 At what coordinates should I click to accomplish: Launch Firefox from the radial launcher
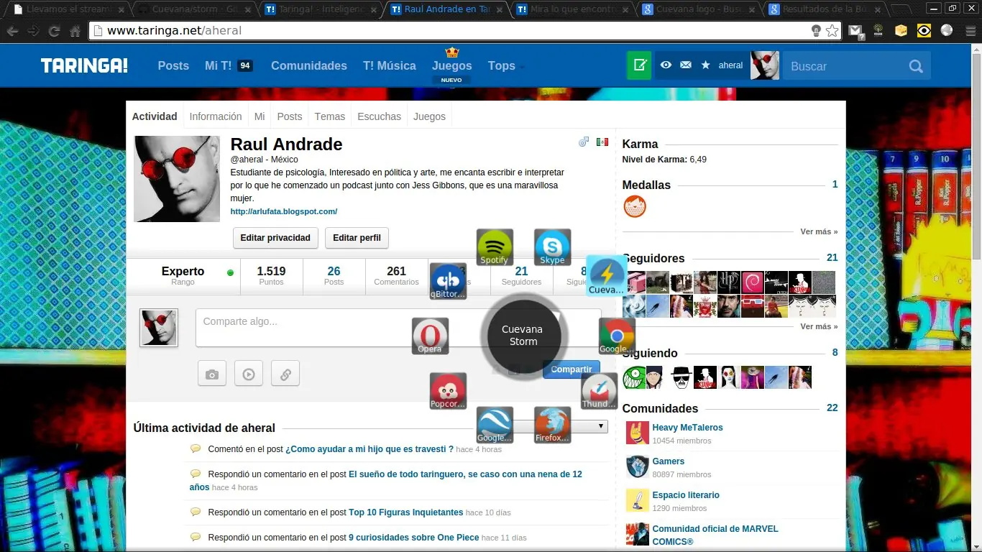[x=552, y=425]
